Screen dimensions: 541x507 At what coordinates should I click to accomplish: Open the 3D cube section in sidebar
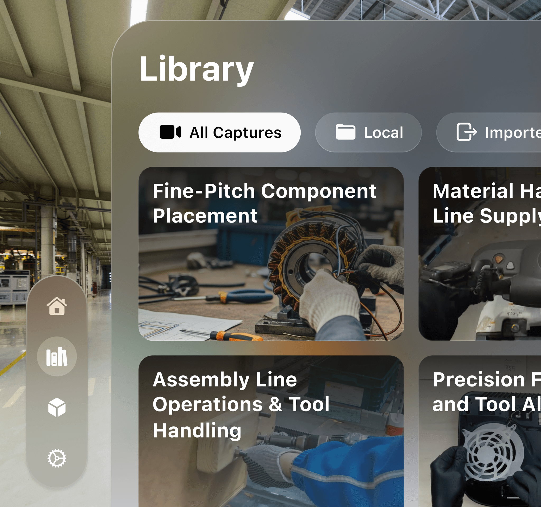click(57, 407)
